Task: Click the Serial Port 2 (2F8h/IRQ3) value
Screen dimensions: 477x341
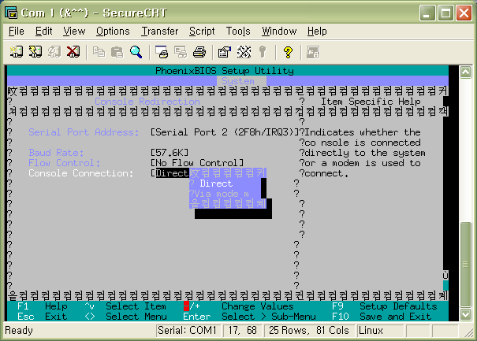Action: tap(225, 132)
